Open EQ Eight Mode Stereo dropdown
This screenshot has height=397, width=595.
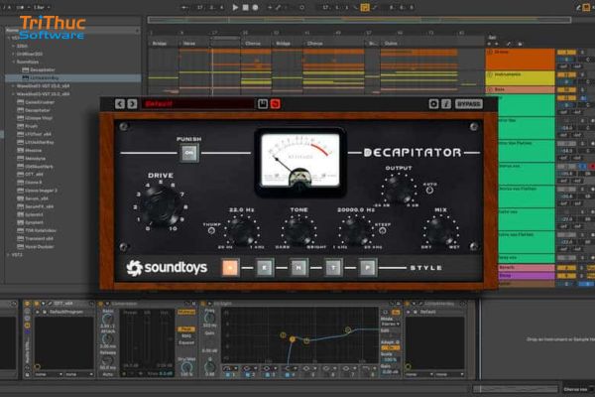[x=391, y=325]
